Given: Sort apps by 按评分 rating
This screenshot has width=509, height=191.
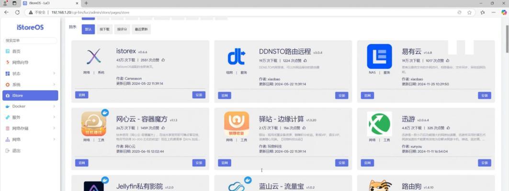Looking at the screenshot, I should coord(122,29).
